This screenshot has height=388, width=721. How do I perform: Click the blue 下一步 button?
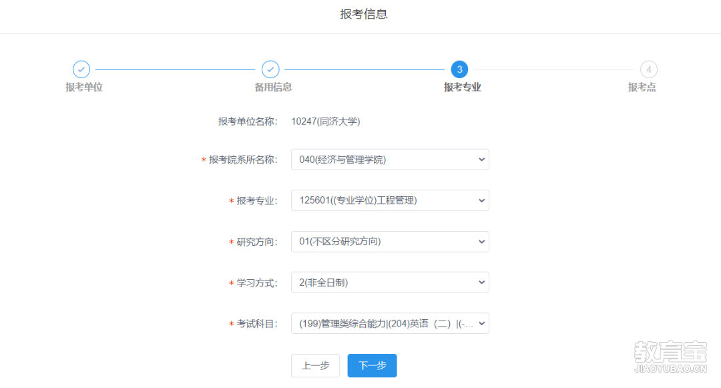click(x=372, y=365)
